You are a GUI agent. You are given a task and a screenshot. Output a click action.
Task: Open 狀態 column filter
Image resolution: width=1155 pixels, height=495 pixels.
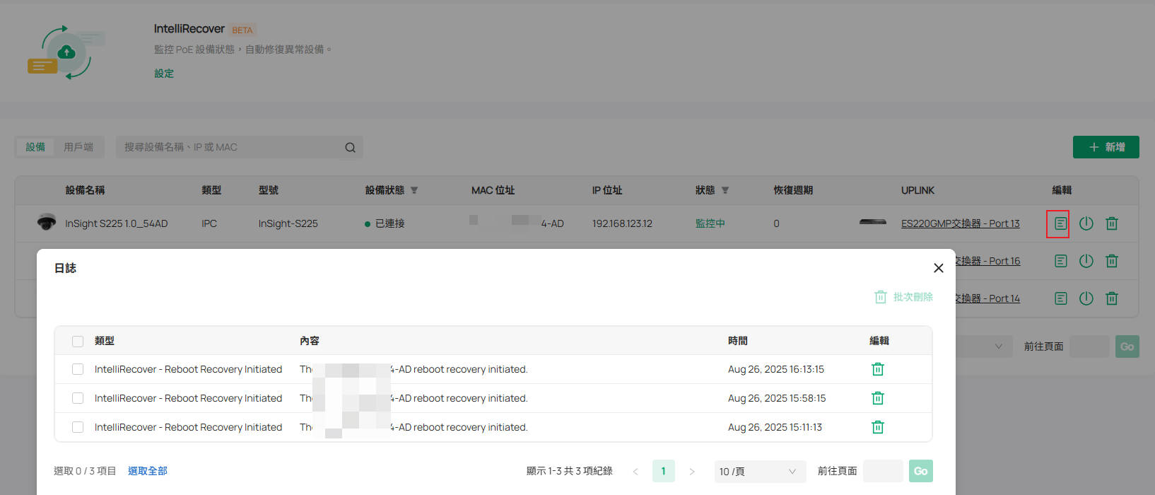[725, 190]
